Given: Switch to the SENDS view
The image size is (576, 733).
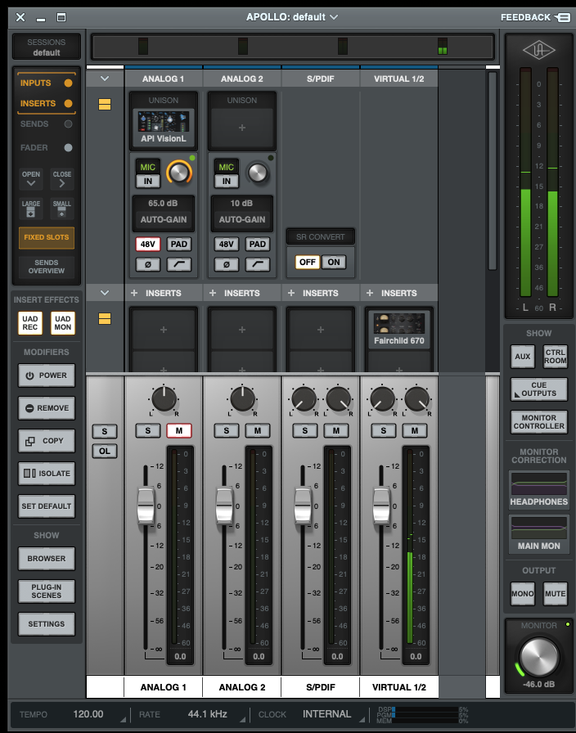Looking at the screenshot, I should [x=46, y=124].
